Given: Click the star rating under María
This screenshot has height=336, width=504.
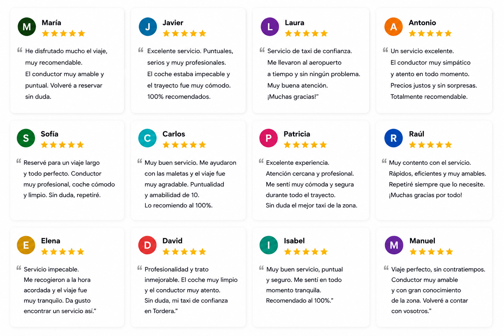Looking at the screenshot, I should [63, 33].
